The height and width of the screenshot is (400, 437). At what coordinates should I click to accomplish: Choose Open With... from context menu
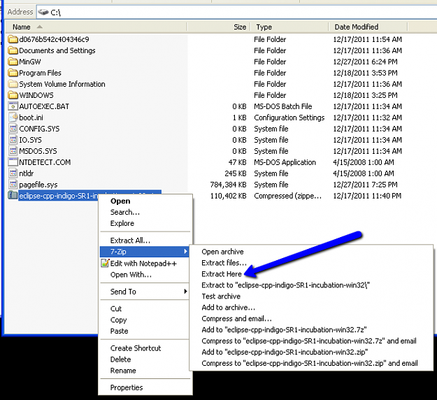[x=145, y=275]
